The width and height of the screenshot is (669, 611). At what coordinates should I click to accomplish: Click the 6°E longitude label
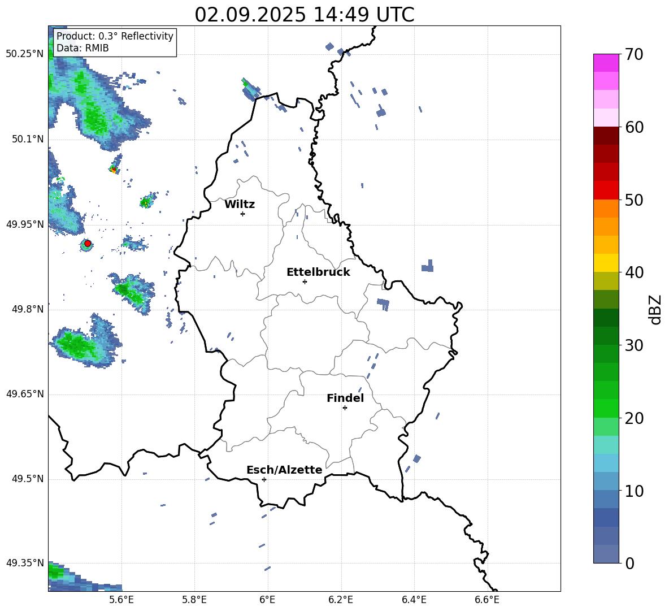click(267, 600)
